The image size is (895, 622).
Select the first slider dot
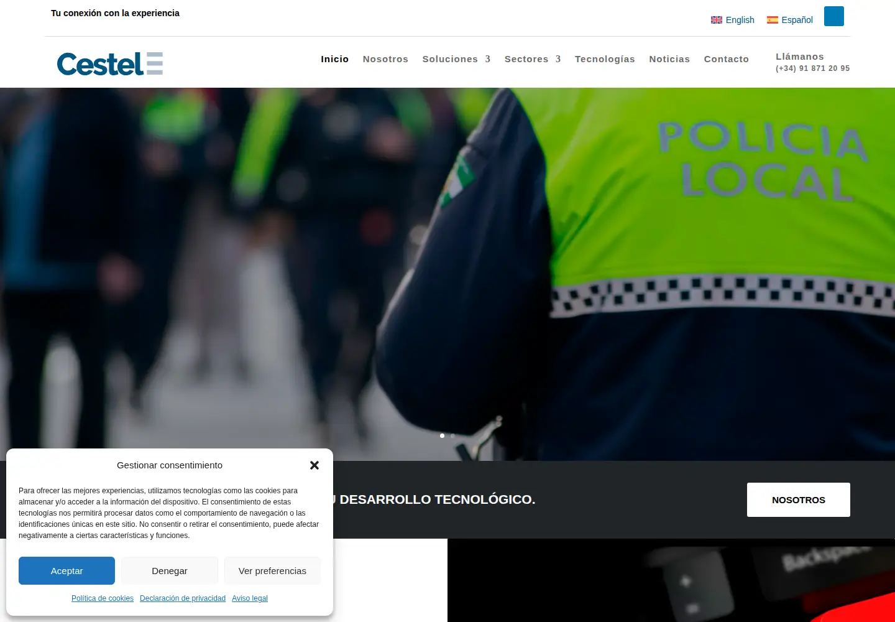click(x=442, y=435)
